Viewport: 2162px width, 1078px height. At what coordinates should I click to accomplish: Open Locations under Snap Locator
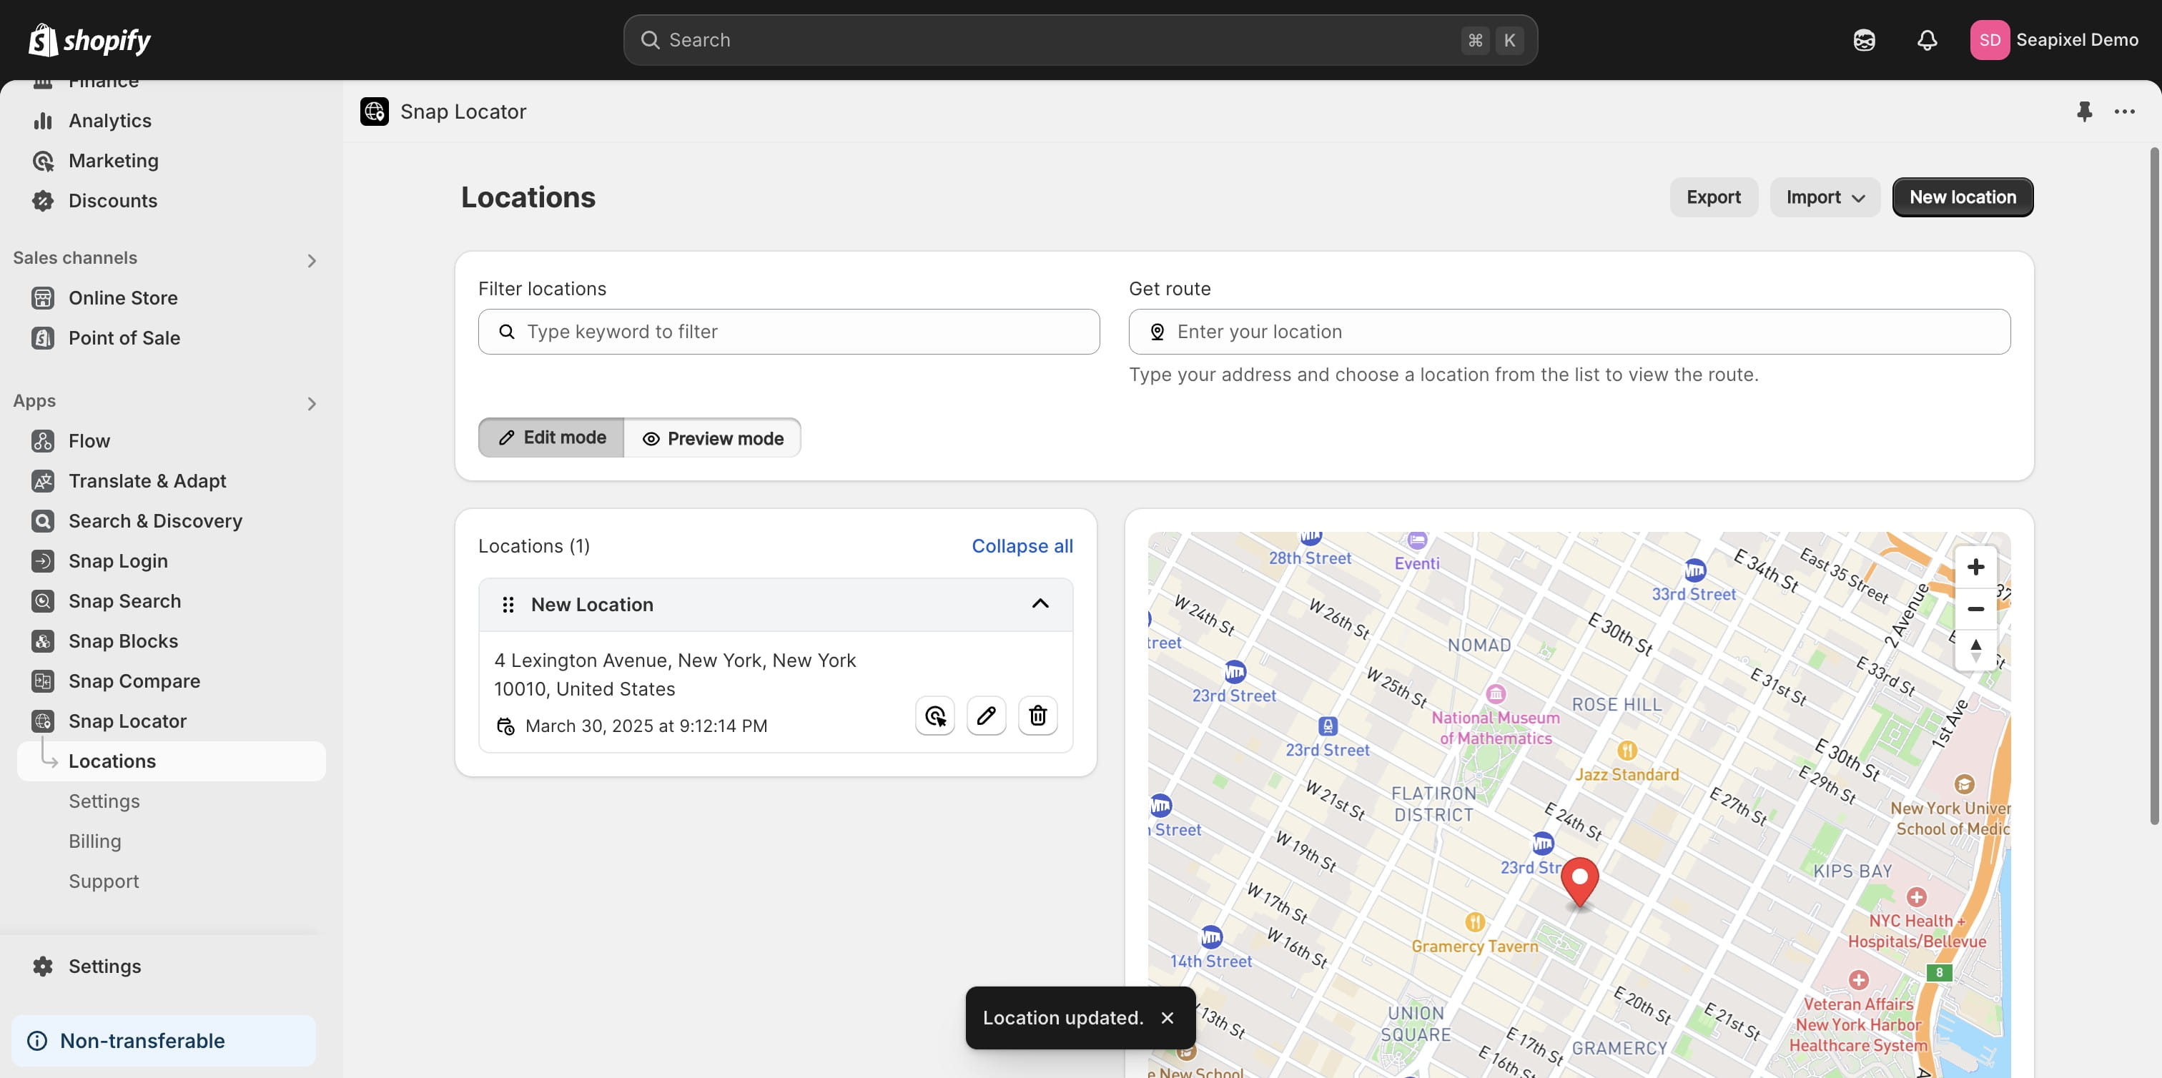pos(112,761)
